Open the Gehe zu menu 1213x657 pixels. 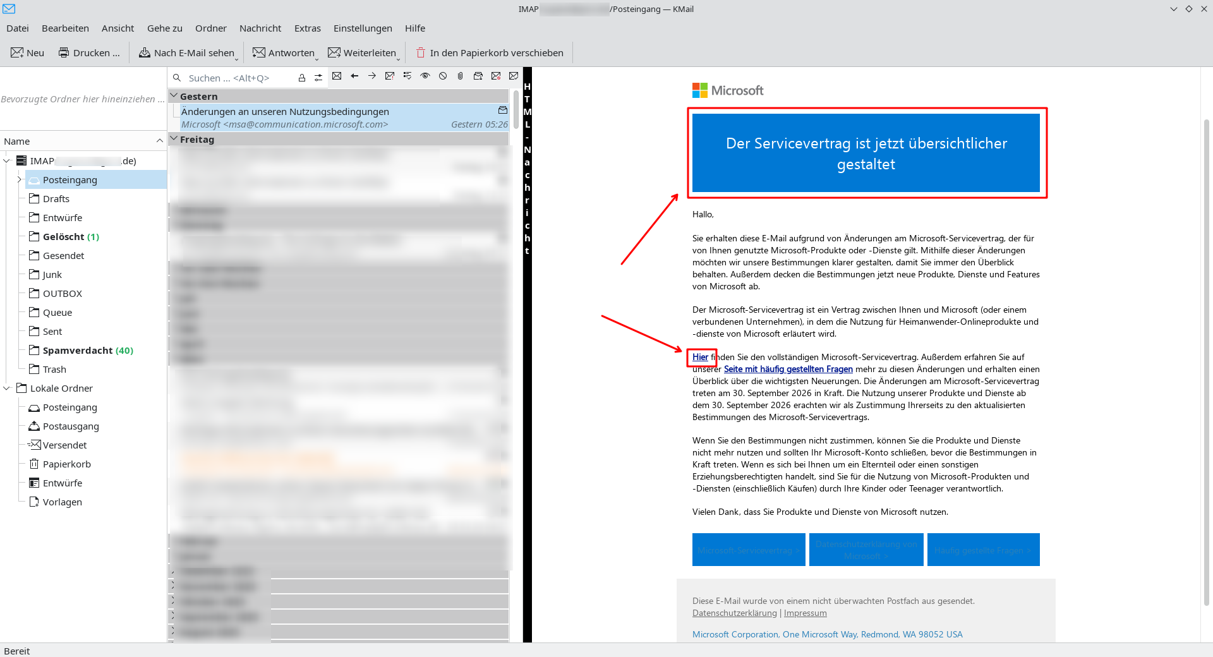[x=164, y=28]
